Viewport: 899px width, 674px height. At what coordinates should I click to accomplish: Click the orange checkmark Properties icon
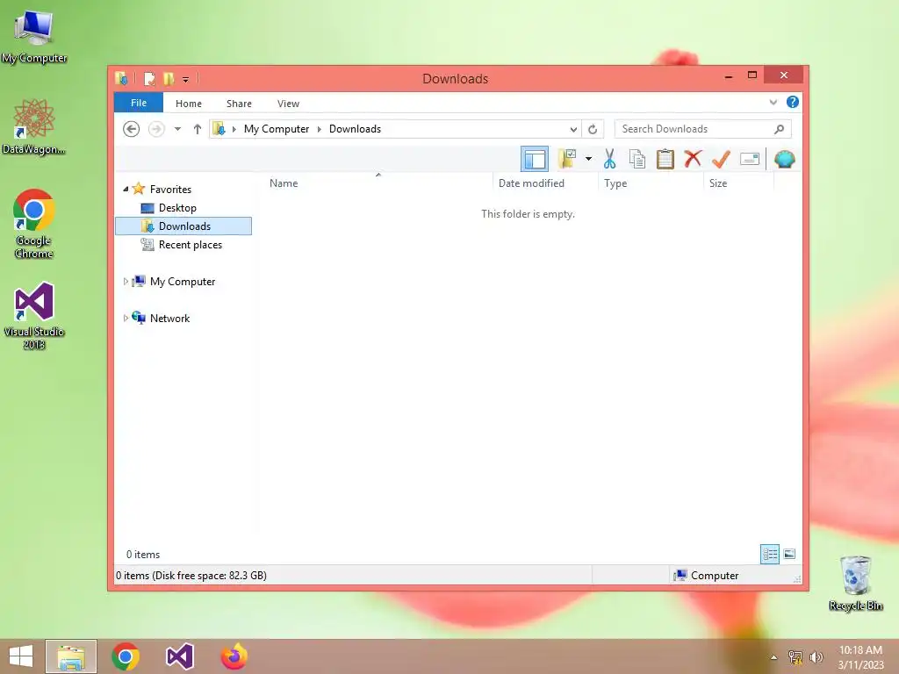(721, 159)
